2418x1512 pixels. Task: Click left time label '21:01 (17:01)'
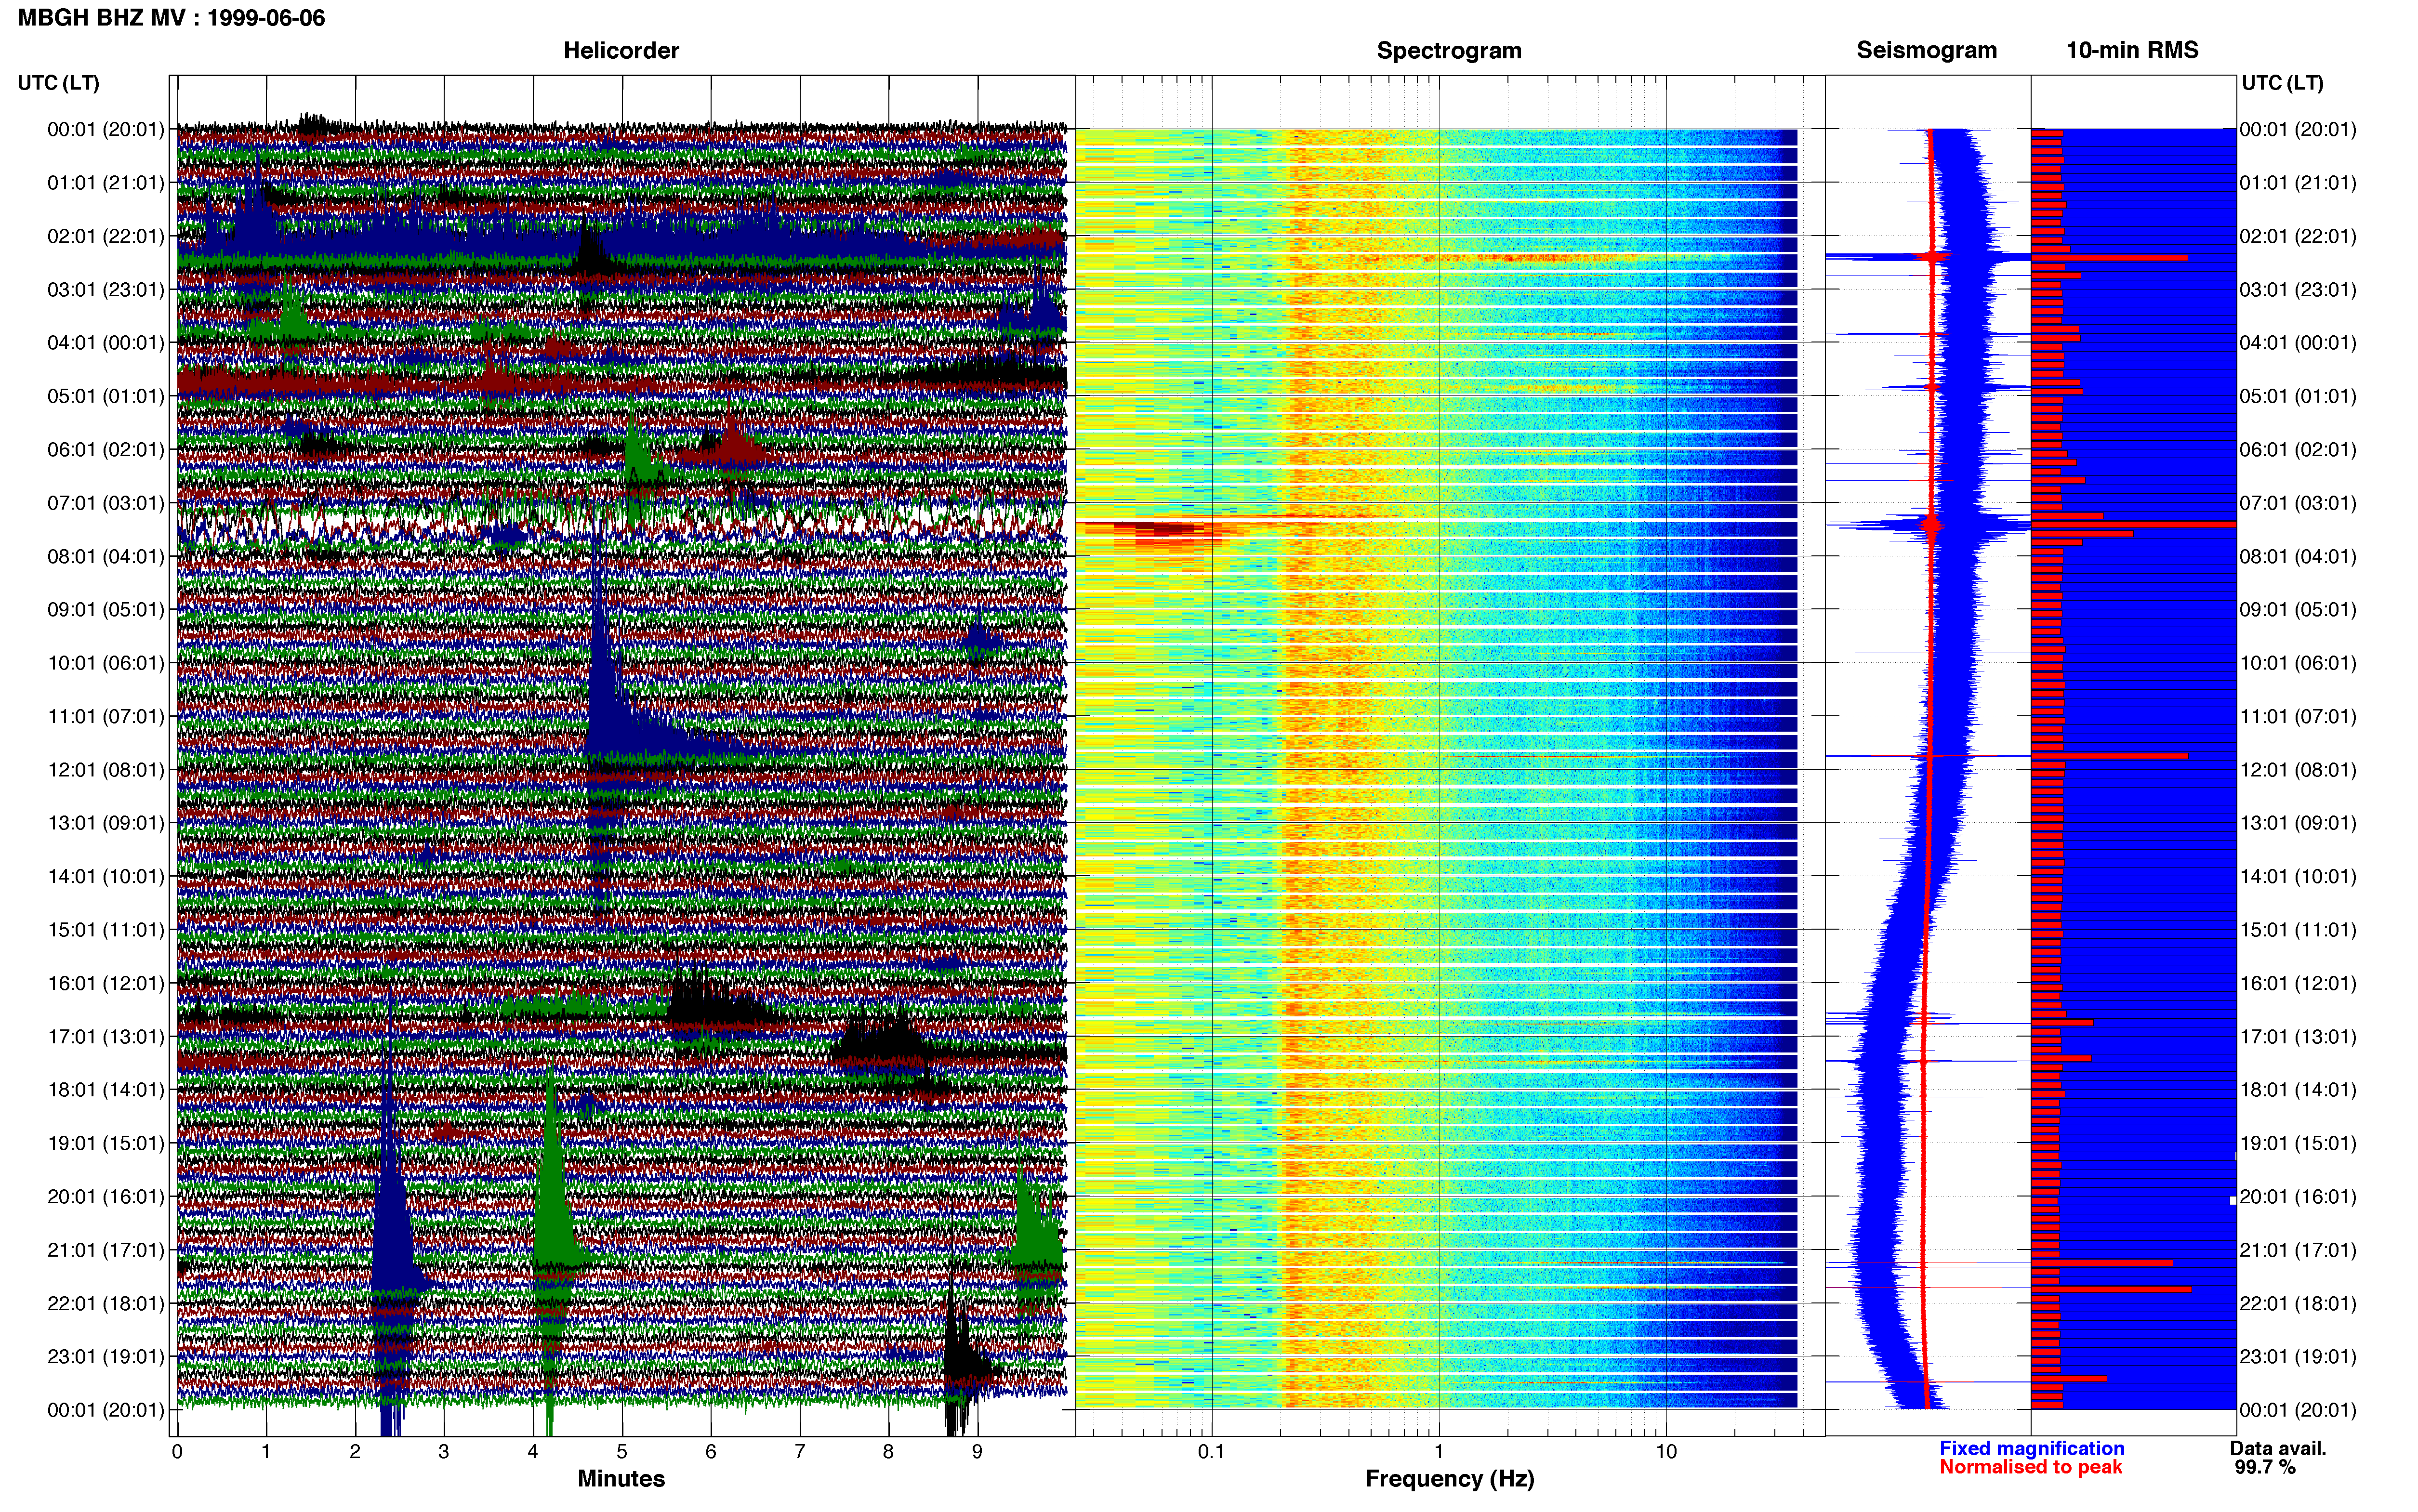pos(105,1251)
